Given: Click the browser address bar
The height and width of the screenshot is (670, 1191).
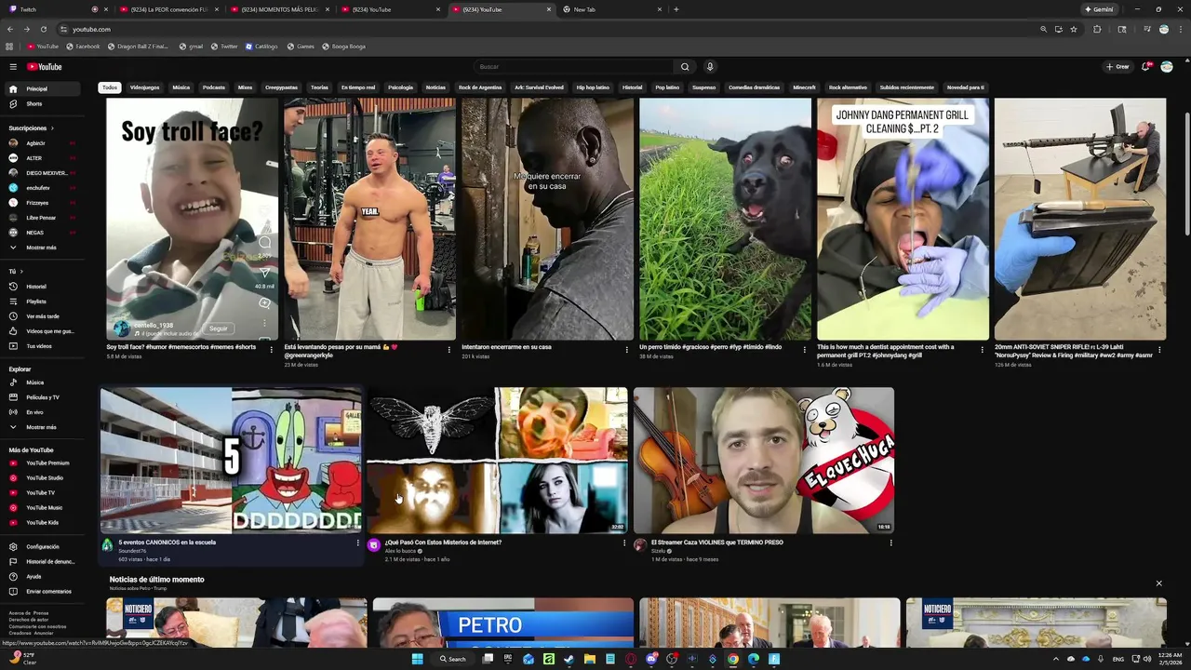Looking at the screenshot, I should point(549,29).
